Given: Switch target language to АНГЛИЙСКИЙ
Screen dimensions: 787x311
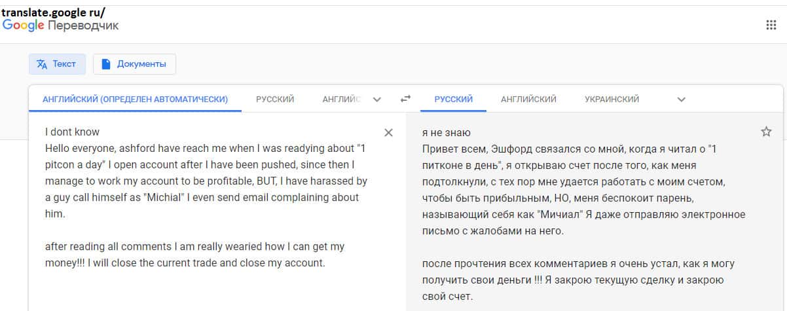Looking at the screenshot, I should coord(528,100).
